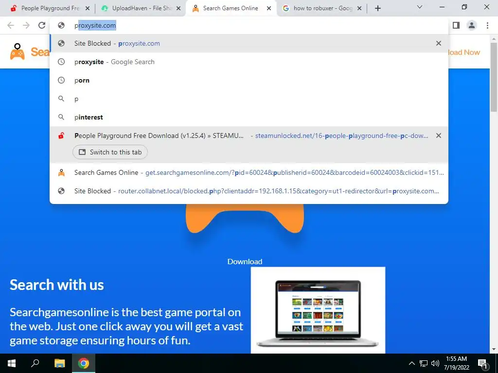Open Chrome three-dot menu
The width and height of the screenshot is (498, 373).
coord(487,25)
